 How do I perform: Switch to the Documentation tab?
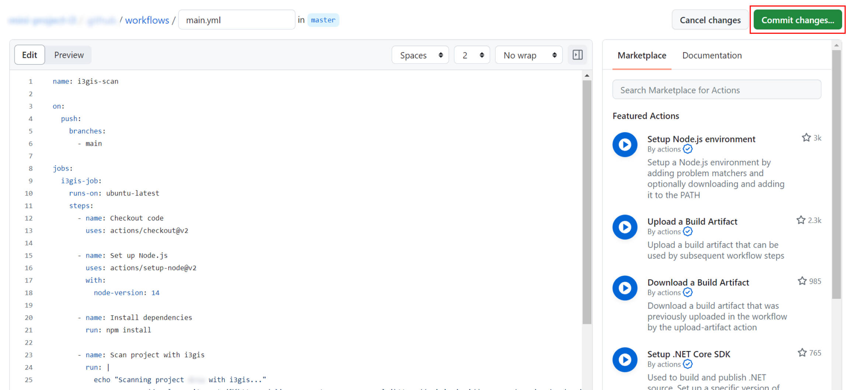click(712, 56)
